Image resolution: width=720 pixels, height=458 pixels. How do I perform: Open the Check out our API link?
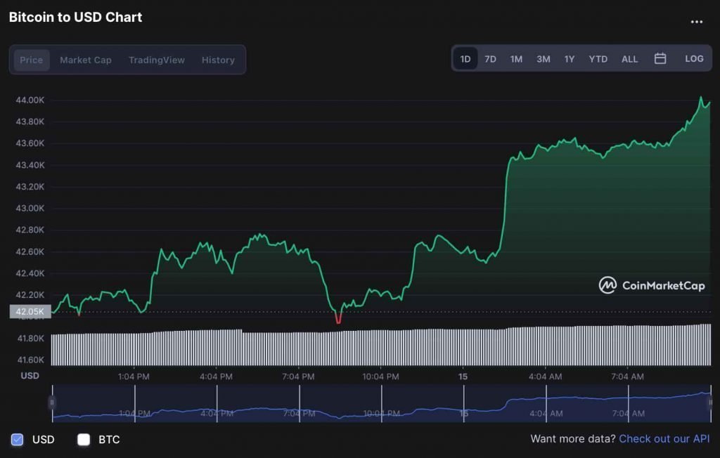click(664, 439)
